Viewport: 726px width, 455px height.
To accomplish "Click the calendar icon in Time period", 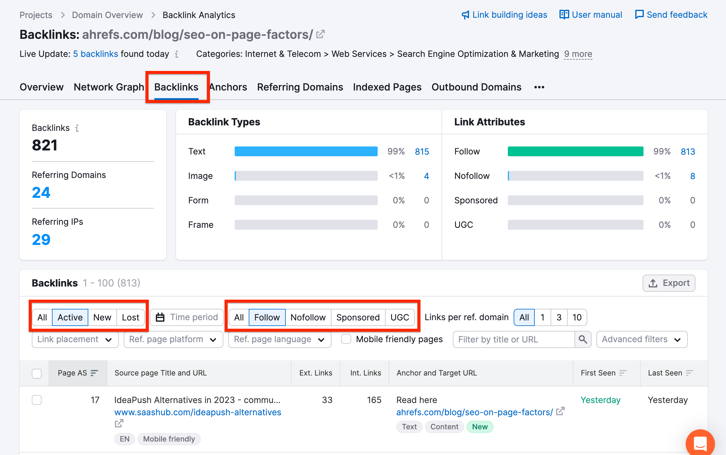I will (x=160, y=317).
